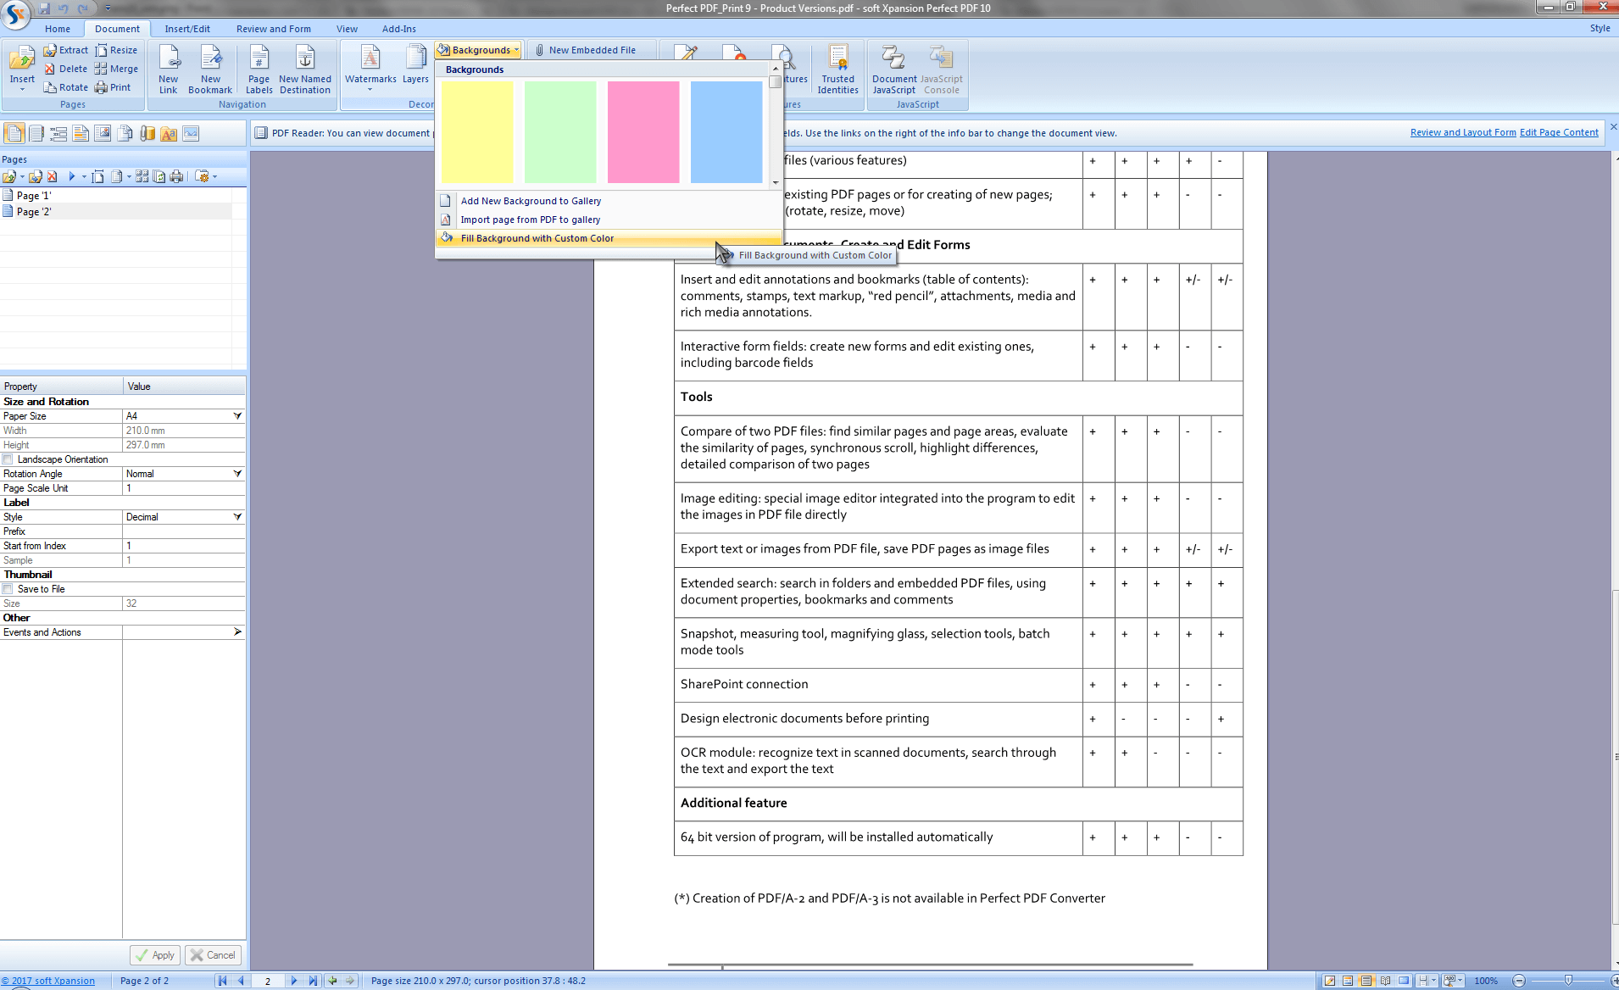
Task: Switch to Insert/Edit ribbon tab
Action: point(187,29)
